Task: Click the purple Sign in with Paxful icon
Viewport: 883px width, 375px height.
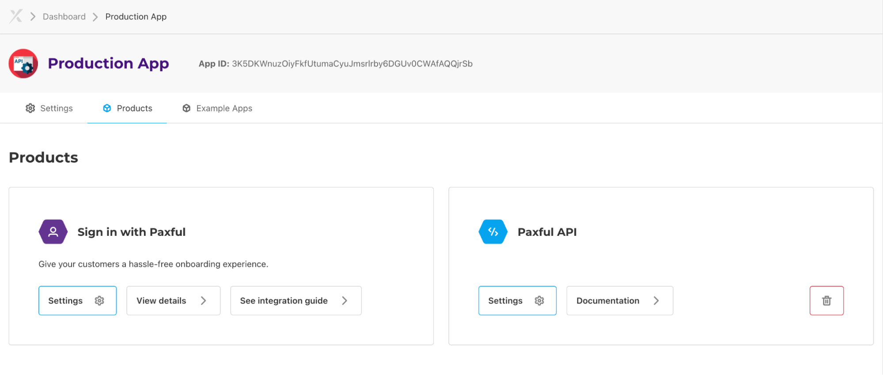Action: click(x=53, y=232)
